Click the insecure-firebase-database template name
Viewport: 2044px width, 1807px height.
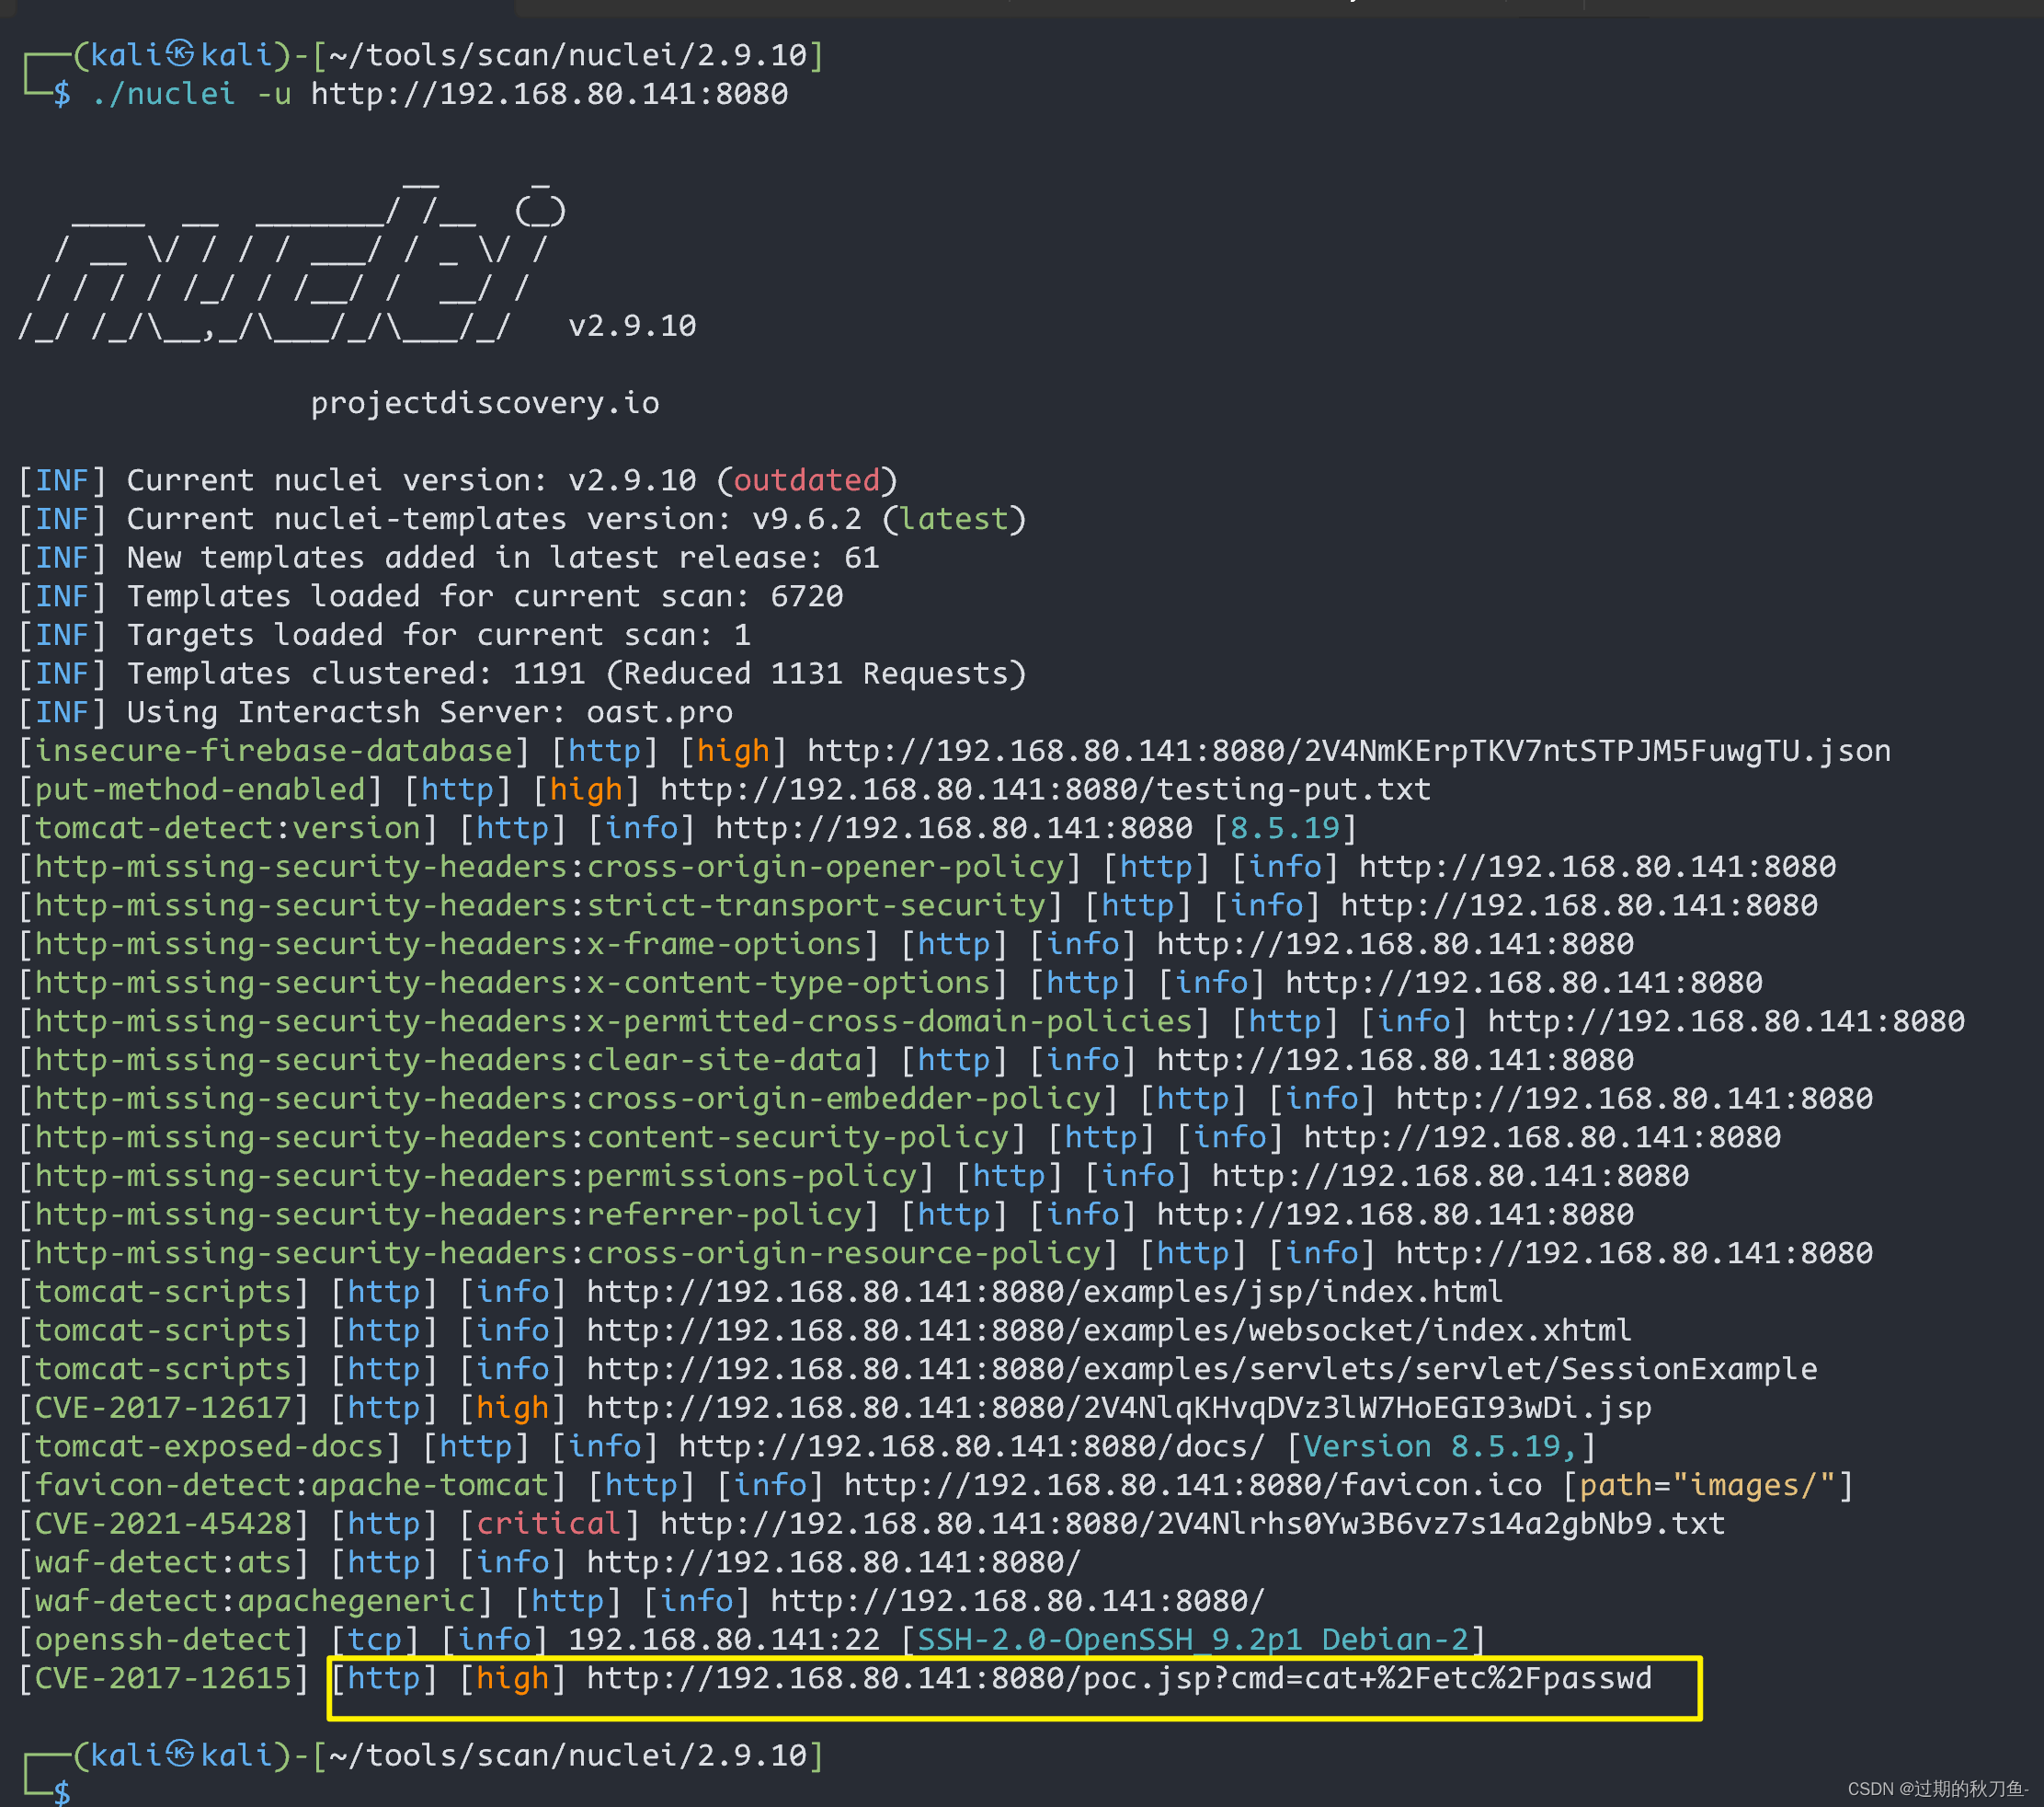[274, 752]
